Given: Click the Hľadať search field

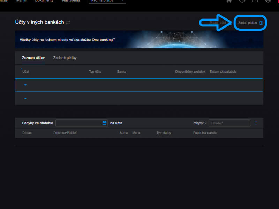Looking at the screenshot, I should coord(229,123).
